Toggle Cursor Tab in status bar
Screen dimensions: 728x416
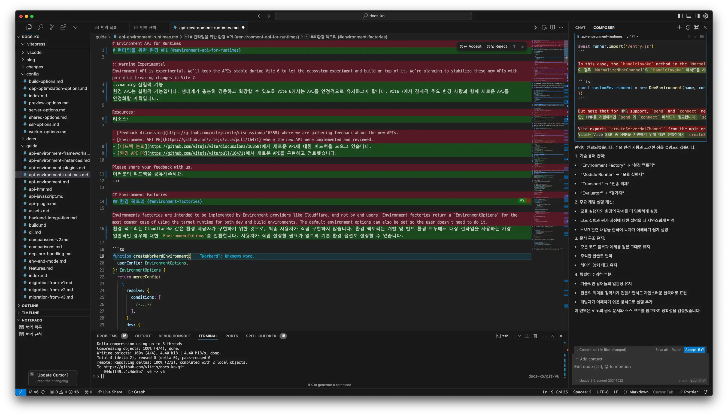(x=663, y=392)
